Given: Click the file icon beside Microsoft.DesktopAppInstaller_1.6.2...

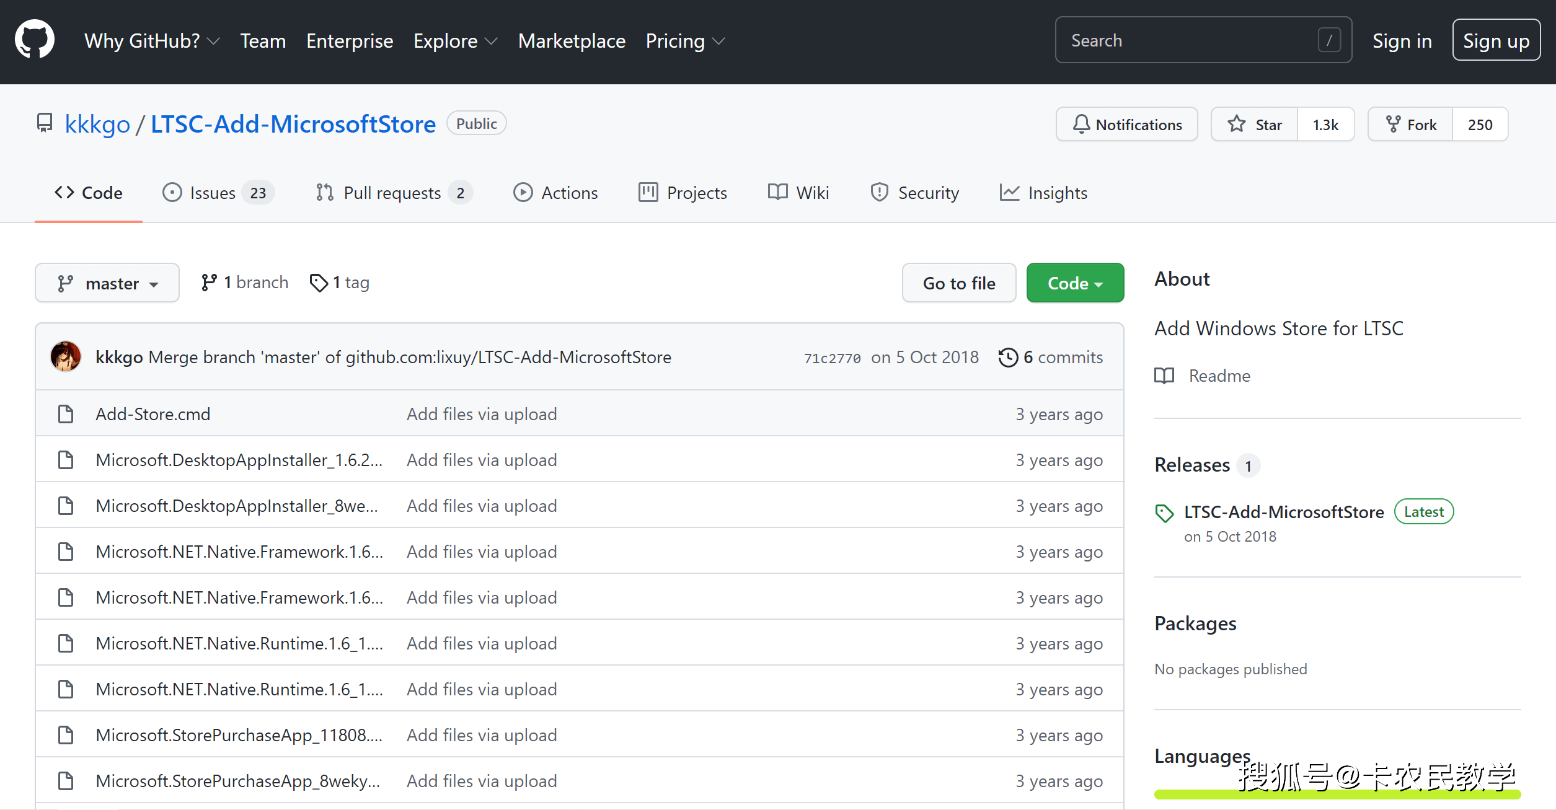Looking at the screenshot, I should (66, 459).
